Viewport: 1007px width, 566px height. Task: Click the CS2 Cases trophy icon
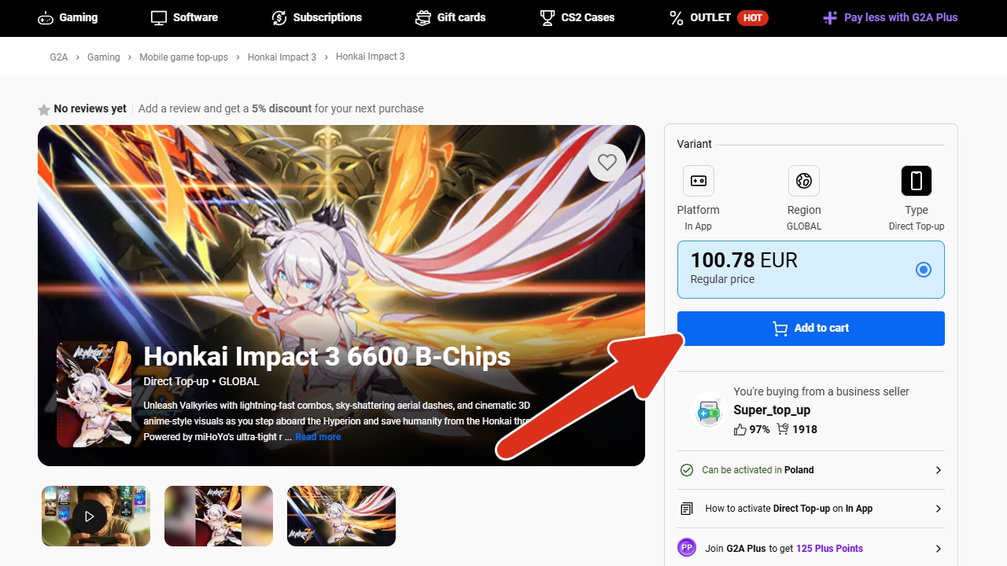548,17
